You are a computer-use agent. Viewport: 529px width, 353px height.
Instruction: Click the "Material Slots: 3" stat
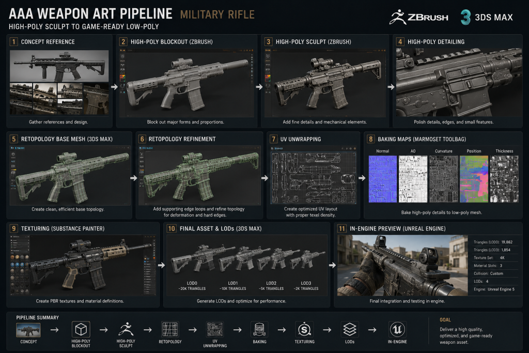pos(488,266)
